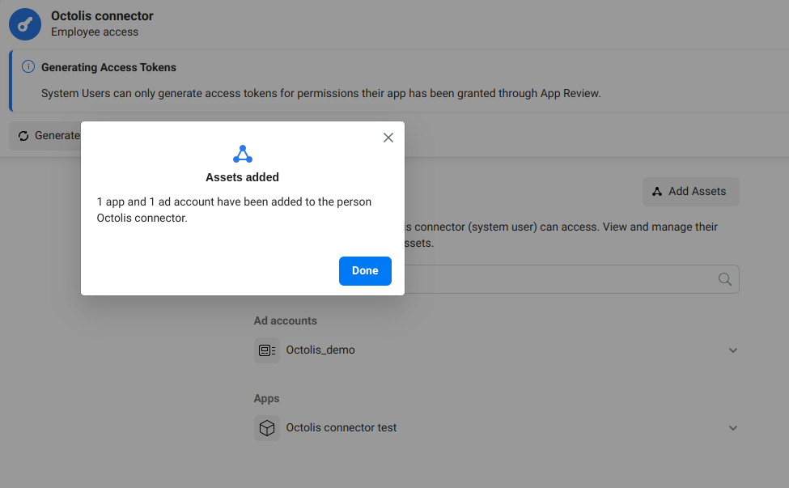Click the search magnifier icon

pyautogui.click(x=724, y=279)
